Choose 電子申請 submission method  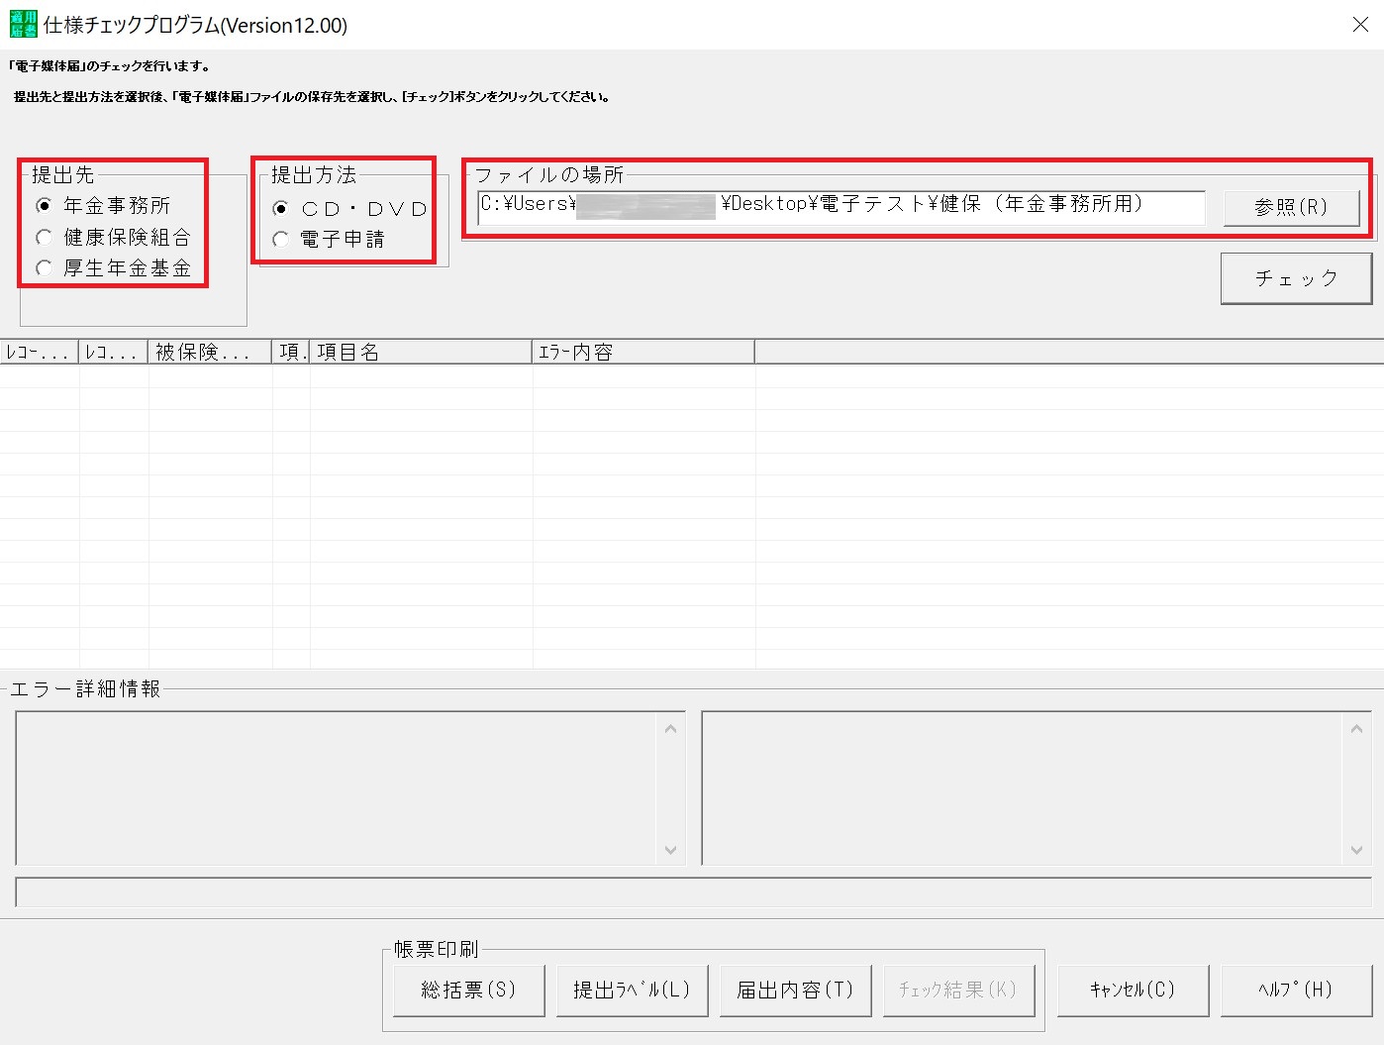[x=281, y=240]
